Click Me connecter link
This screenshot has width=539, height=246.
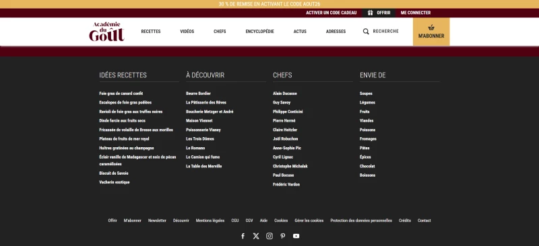(416, 13)
